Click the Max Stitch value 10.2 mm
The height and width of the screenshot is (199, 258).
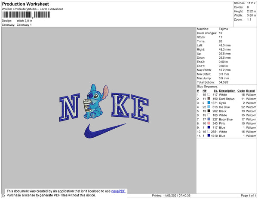click(x=224, y=70)
